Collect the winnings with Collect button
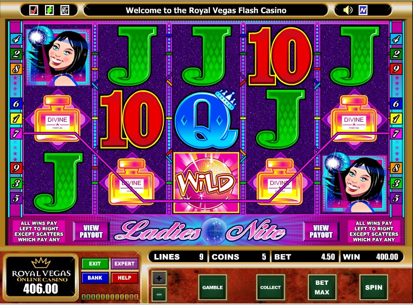Screen dimensions: 413x305 pos(270,287)
